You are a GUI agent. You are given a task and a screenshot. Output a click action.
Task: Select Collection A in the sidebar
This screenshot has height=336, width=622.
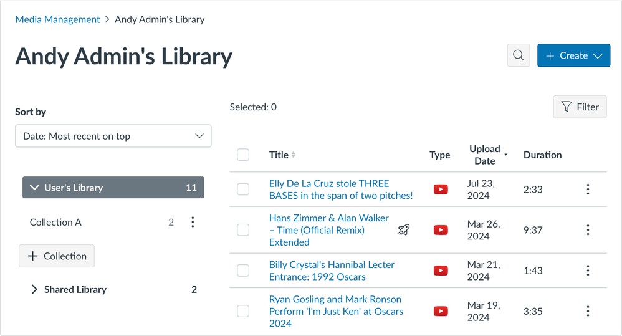(55, 222)
